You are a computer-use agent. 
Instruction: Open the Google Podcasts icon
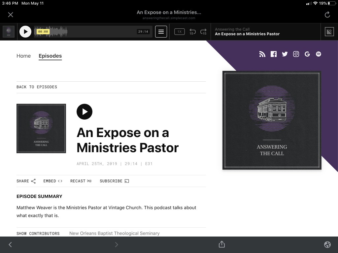click(307, 54)
